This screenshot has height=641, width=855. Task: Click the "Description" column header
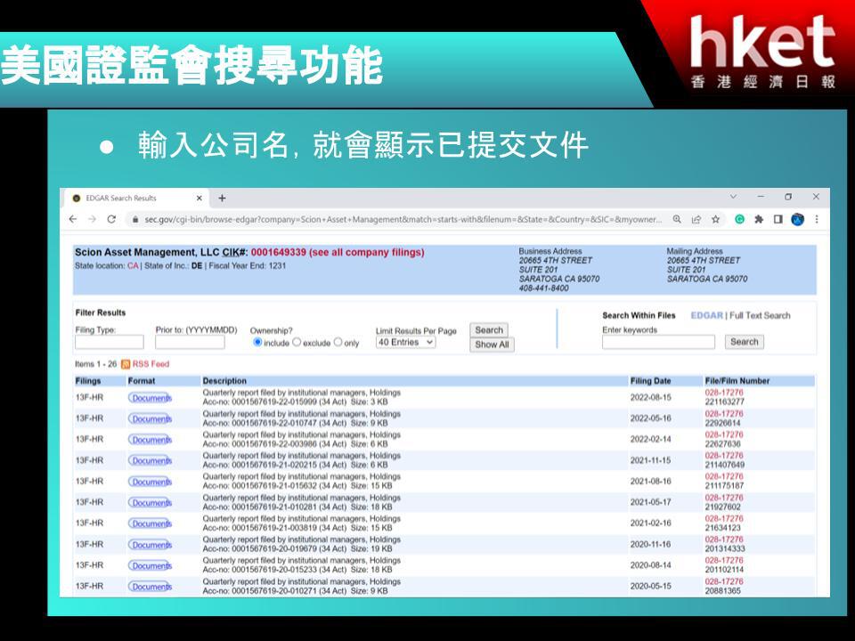(x=224, y=381)
